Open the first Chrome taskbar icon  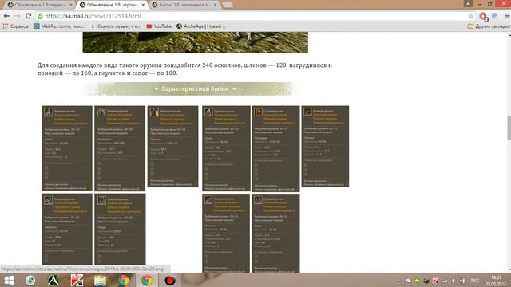click(x=124, y=280)
